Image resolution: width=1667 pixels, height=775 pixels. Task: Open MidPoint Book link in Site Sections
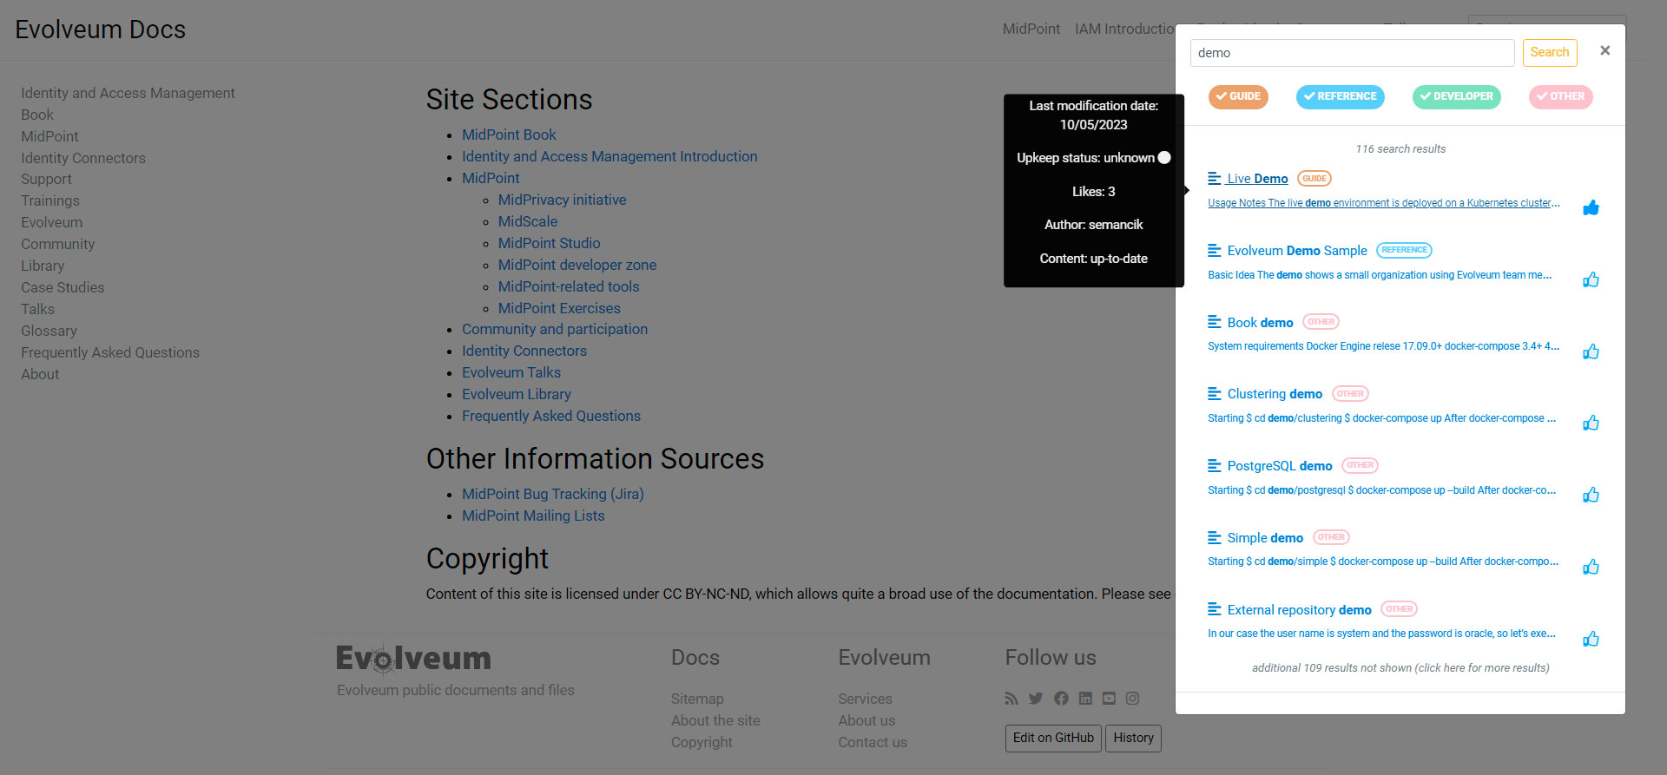[509, 135]
